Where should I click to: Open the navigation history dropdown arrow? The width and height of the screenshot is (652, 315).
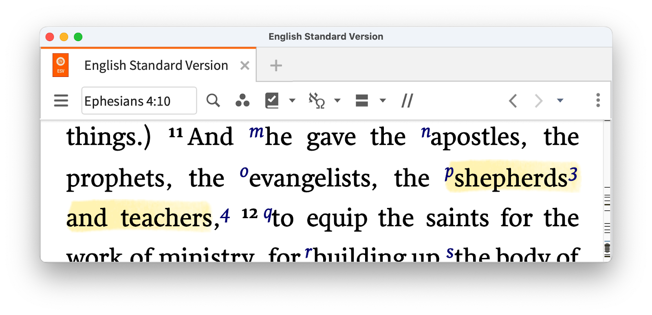[x=560, y=101]
